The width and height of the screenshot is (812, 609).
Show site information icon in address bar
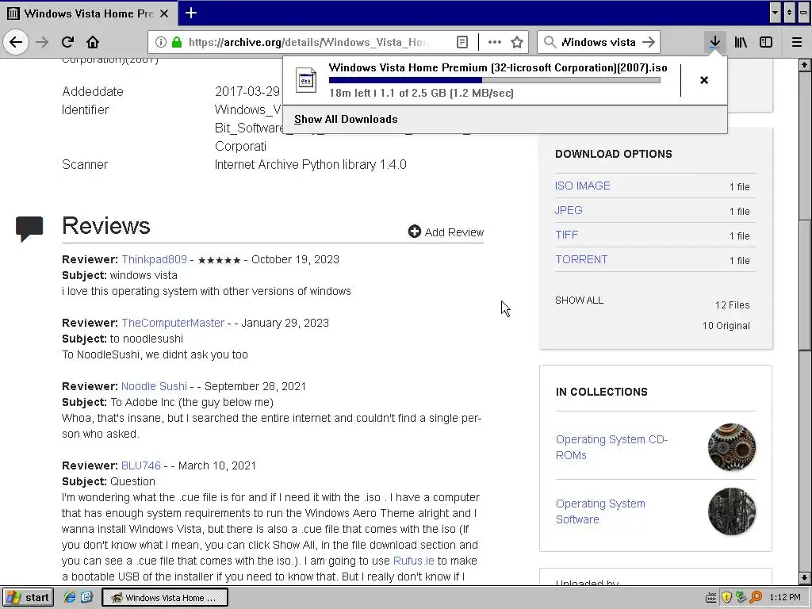click(160, 42)
